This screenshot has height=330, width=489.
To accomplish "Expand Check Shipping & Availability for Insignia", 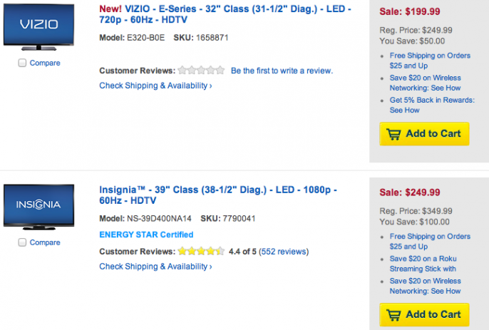I will click(x=155, y=267).
